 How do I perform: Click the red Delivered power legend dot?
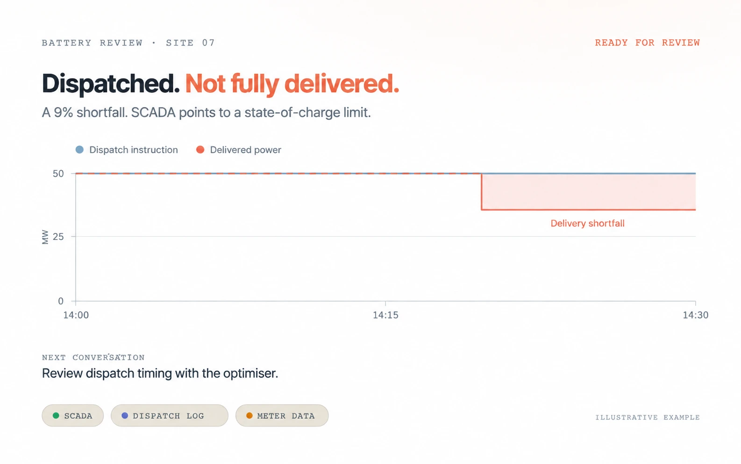coord(200,150)
